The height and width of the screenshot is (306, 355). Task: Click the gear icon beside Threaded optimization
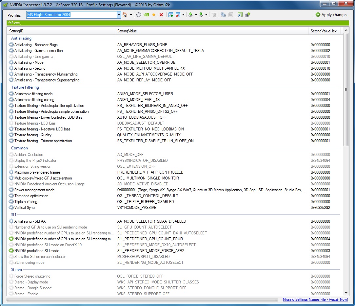point(11,195)
